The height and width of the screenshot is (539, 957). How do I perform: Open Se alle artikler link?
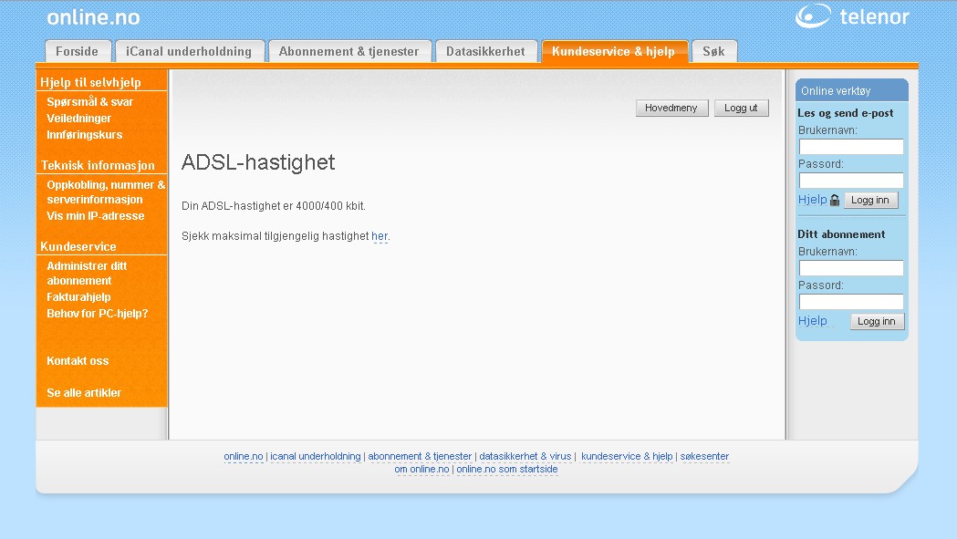pos(84,393)
